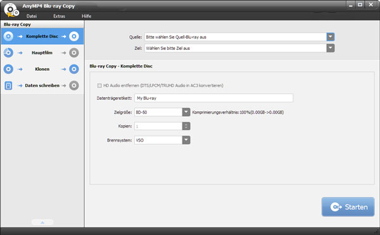This screenshot has height=235, width=380.
Task: Select Klonen copy mode
Action: click(42, 69)
